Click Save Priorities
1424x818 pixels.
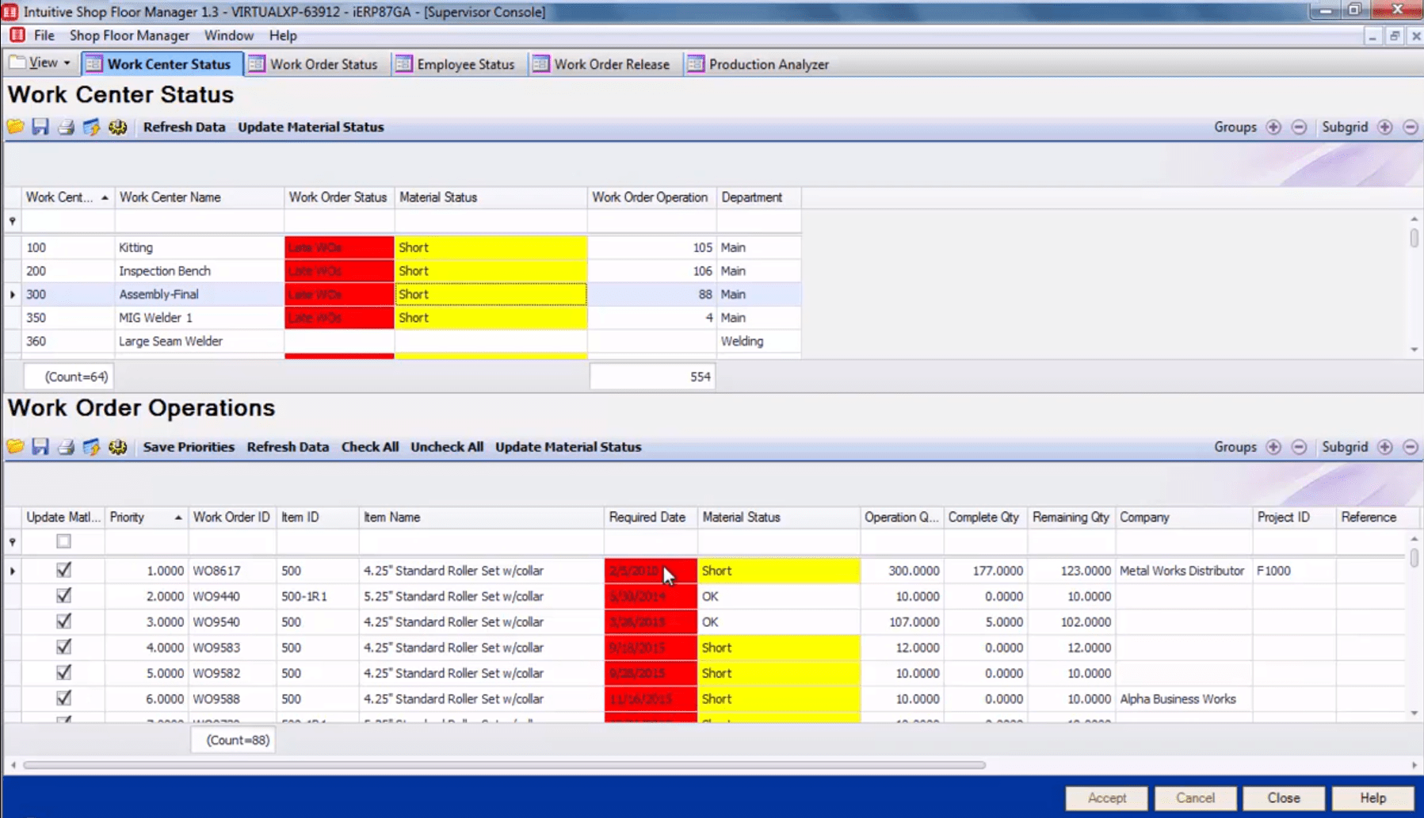[x=189, y=447]
